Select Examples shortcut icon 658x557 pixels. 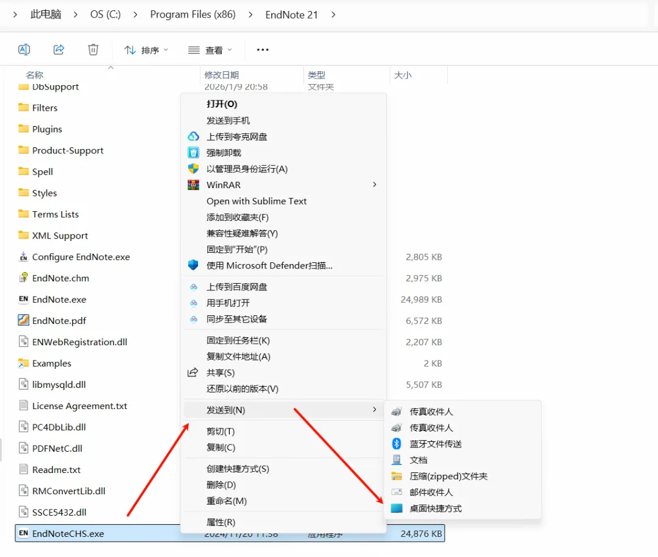pos(24,363)
